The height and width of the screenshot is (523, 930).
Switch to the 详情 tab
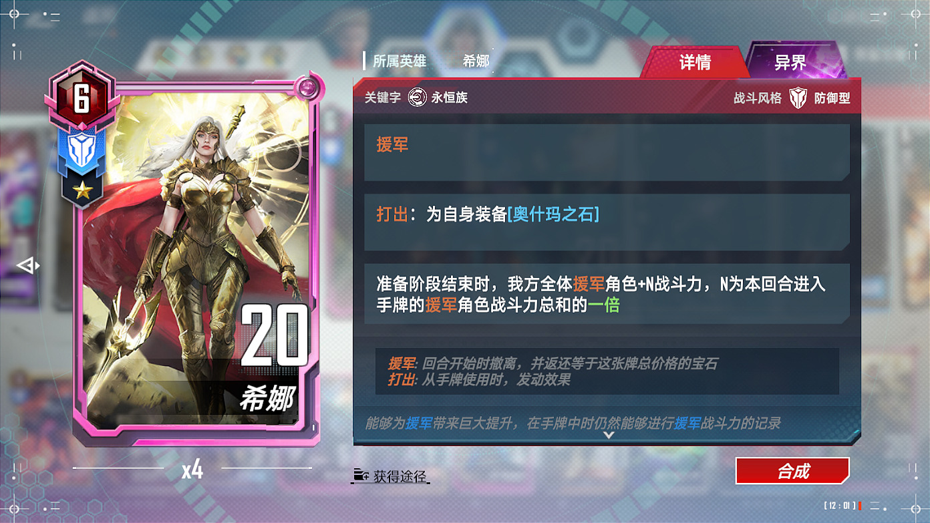pyautogui.click(x=695, y=63)
